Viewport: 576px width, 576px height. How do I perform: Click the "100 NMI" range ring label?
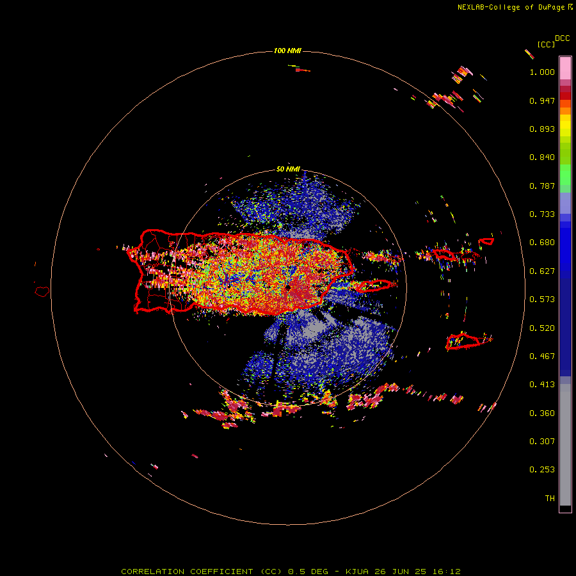click(x=287, y=51)
